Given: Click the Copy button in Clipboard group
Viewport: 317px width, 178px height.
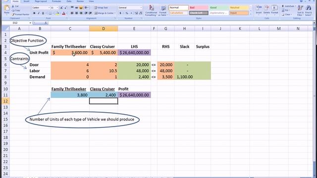Looking at the screenshot, I should click(x=16, y=10).
